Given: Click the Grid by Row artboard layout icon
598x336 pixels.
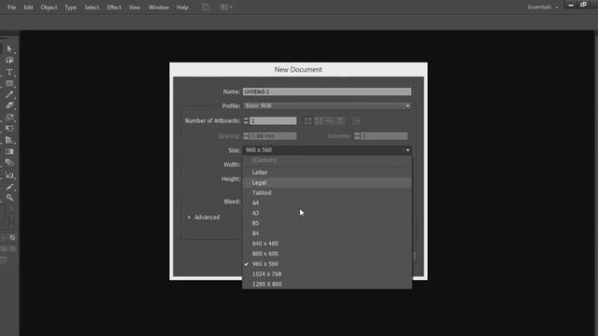Looking at the screenshot, I should [307, 120].
